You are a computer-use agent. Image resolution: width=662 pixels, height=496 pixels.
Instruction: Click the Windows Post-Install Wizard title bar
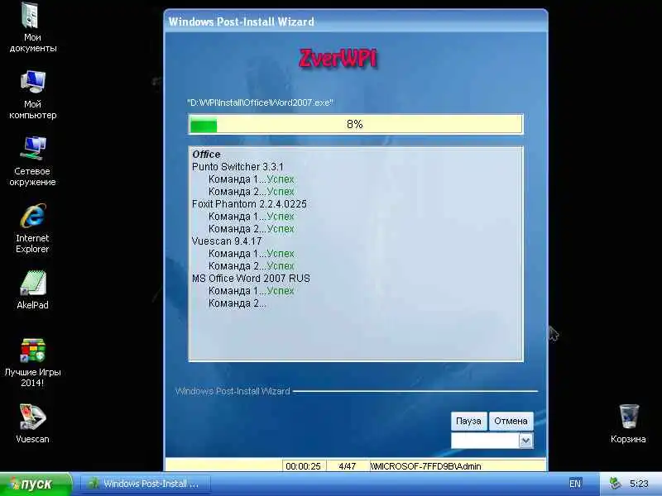pos(356,21)
